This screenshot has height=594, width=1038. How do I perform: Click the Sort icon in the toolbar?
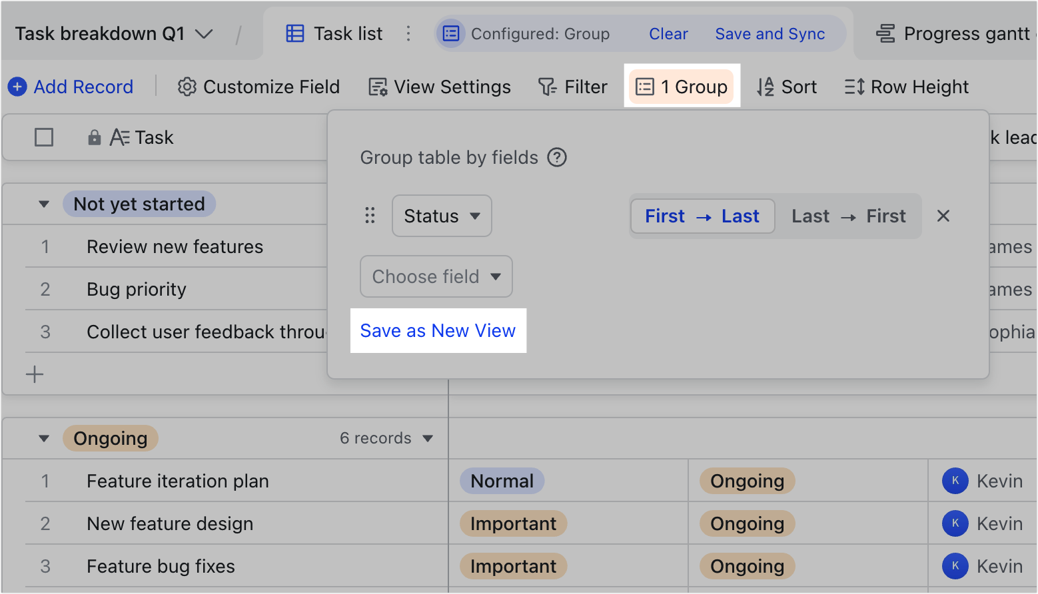coord(766,87)
